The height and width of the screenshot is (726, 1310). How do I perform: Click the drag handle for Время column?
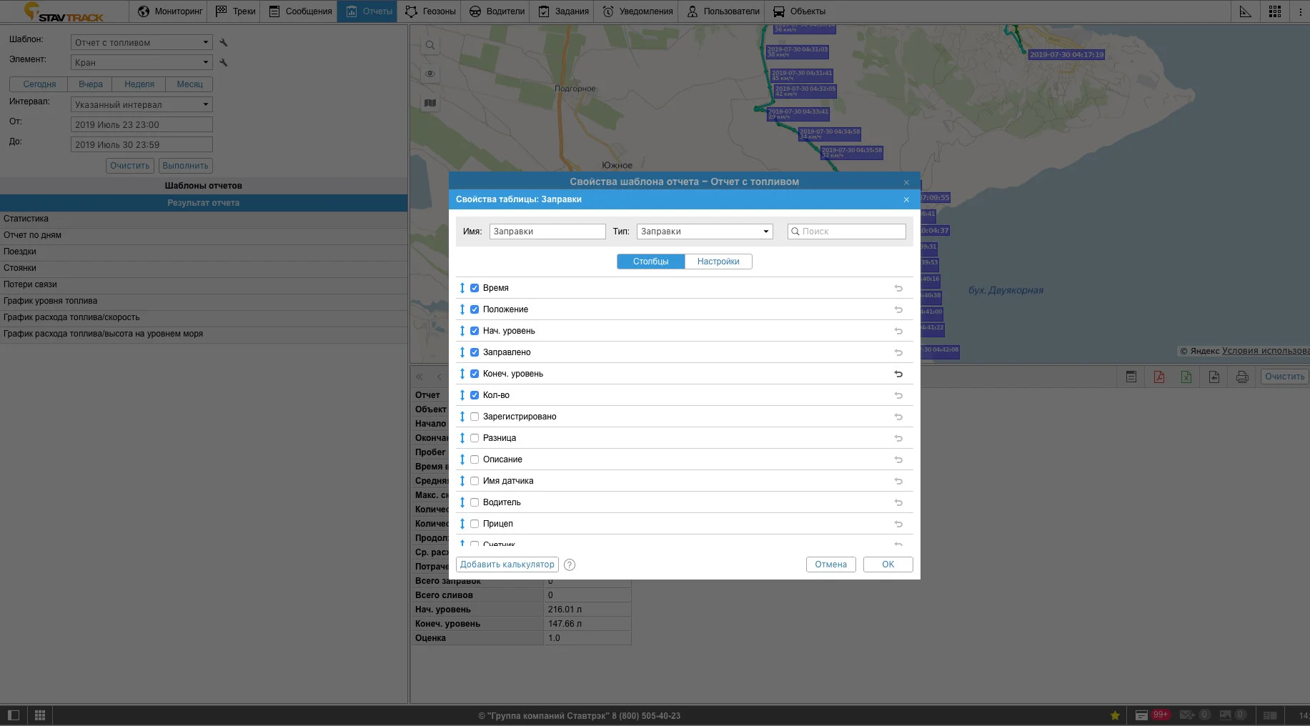click(462, 288)
